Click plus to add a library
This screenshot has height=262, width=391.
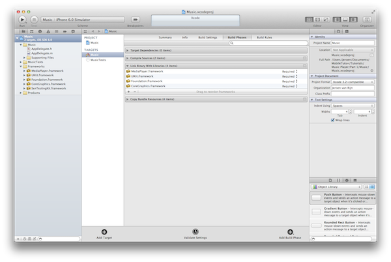pos(128,92)
